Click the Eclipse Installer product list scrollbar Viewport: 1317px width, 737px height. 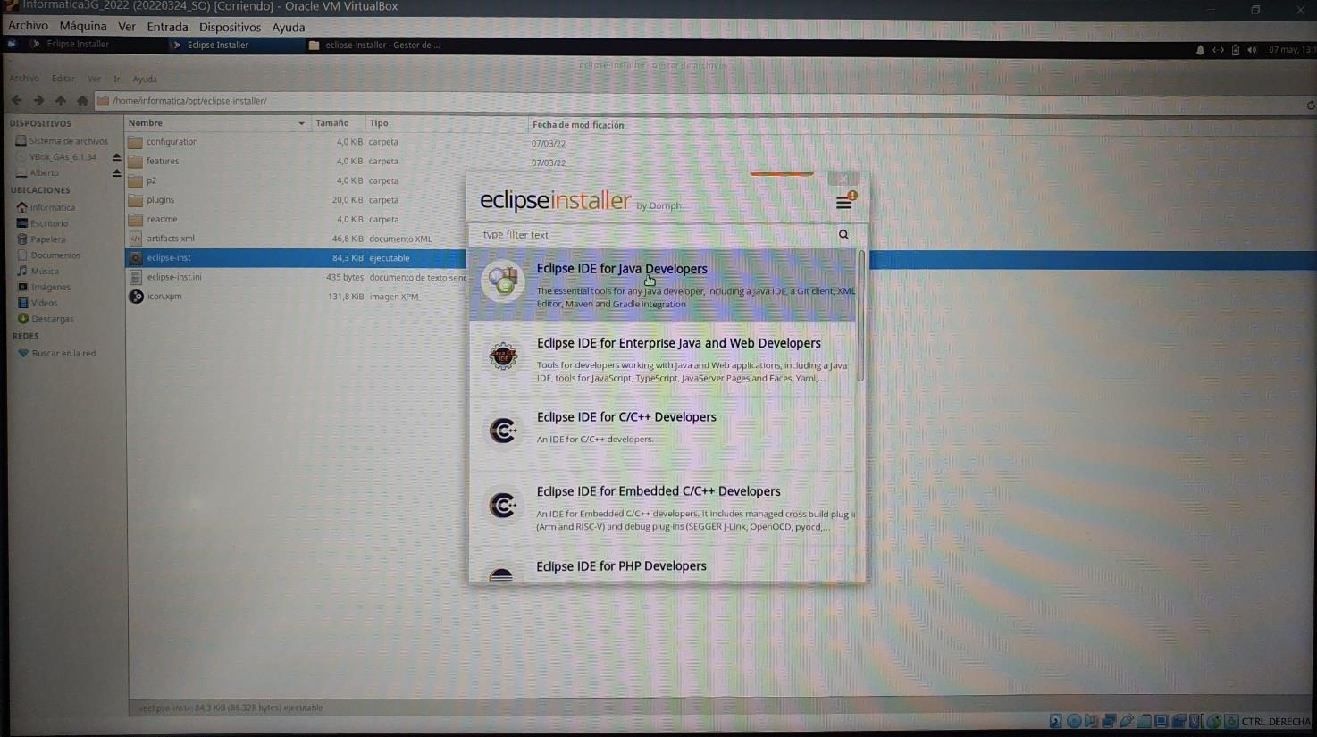pyautogui.click(x=860, y=315)
